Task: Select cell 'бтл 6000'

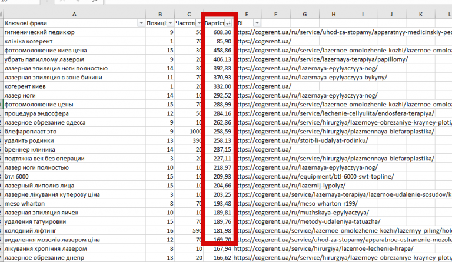Action: click(74, 176)
